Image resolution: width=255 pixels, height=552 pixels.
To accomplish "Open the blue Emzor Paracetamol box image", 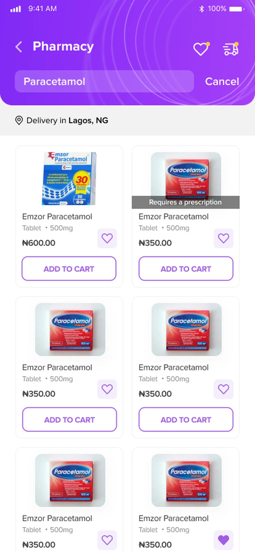I will tap(69, 178).
